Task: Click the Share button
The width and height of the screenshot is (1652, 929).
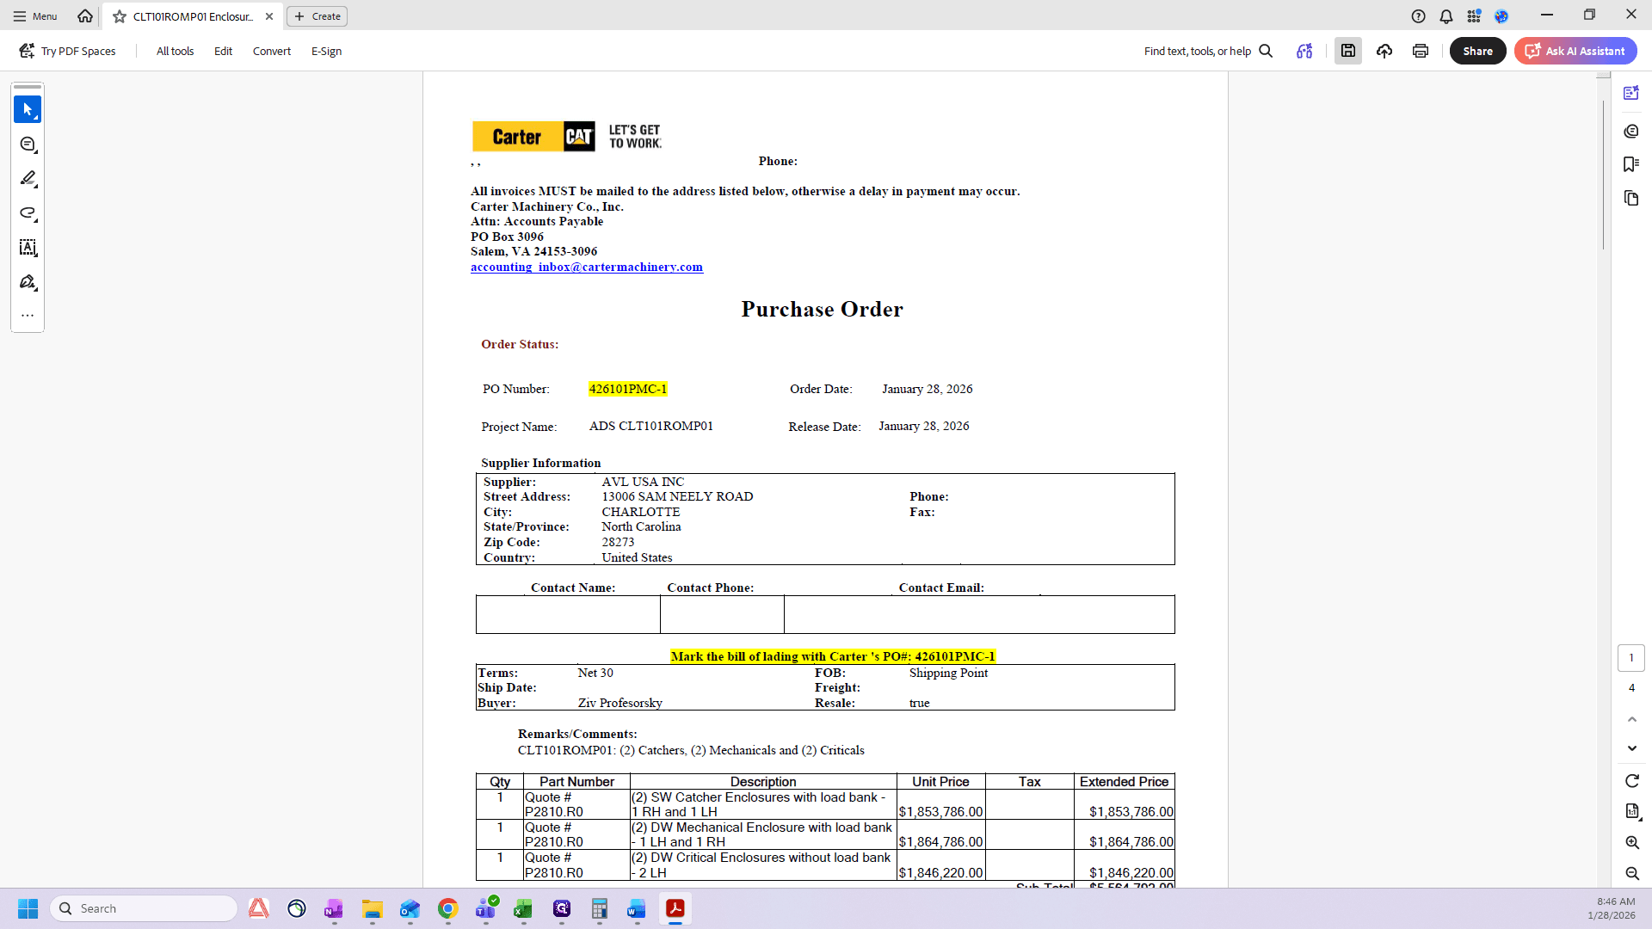Action: click(x=1477, y=51)
